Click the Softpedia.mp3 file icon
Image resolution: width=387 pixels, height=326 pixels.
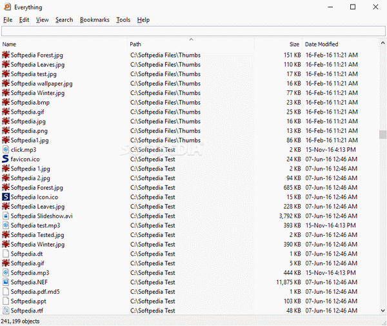(x=6, y=272)
